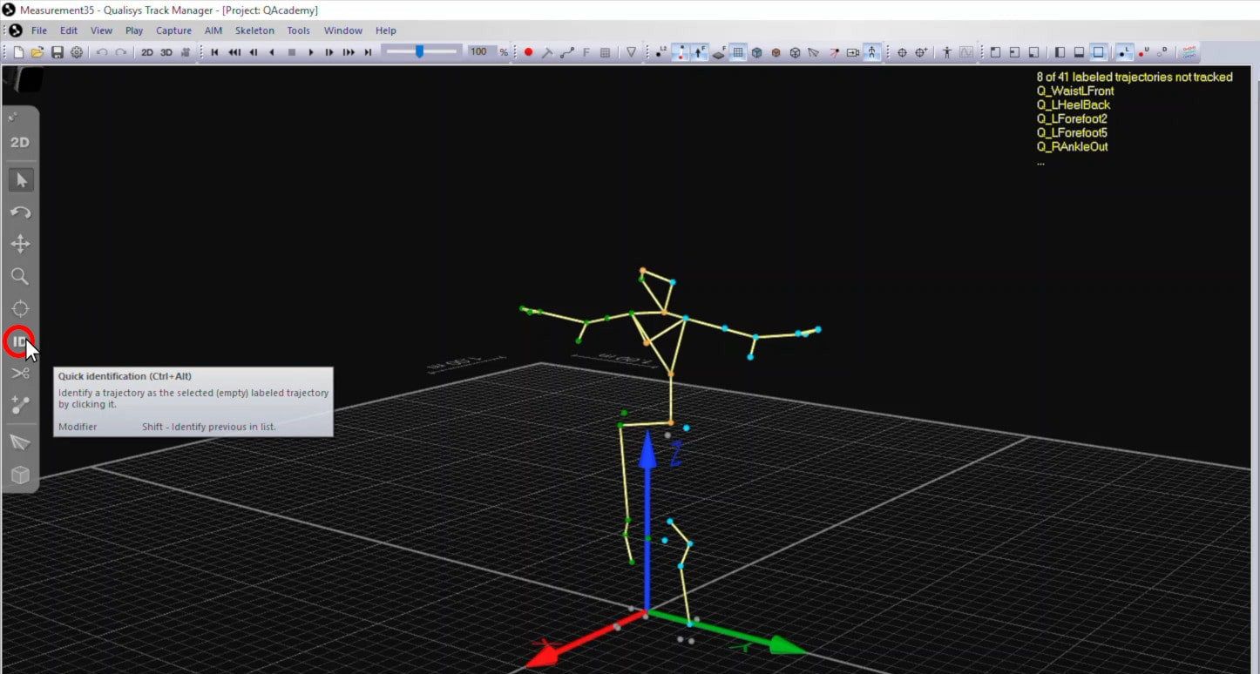Screen dimensions: 1260x674
Task: Go to first frame
Action: pos(214,52)
